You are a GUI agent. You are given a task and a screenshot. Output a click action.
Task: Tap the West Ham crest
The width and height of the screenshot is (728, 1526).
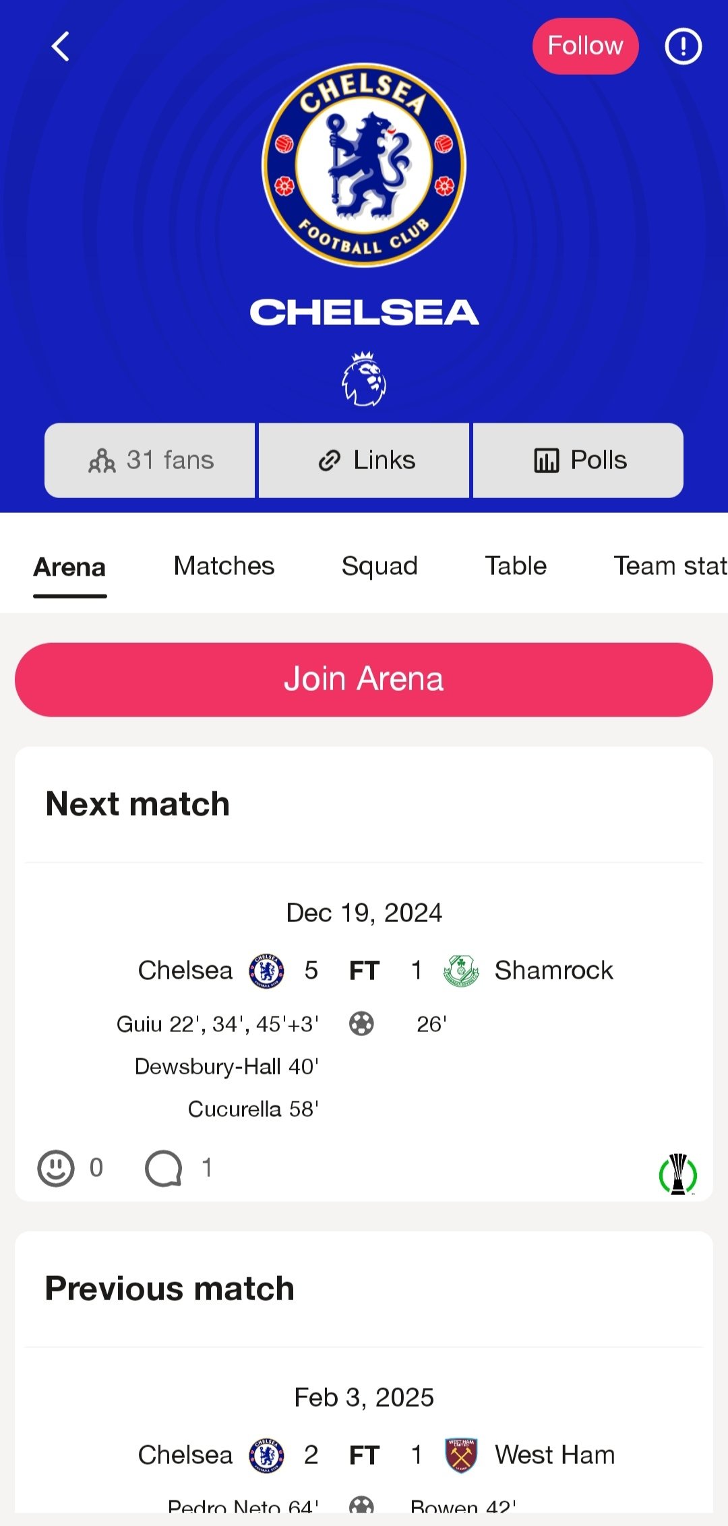[x=461, y=1455]
